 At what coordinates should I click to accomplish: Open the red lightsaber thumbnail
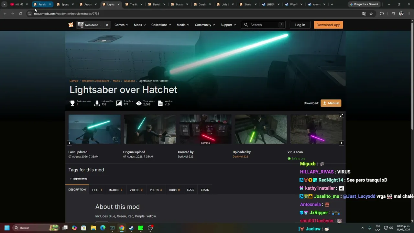[205, 129]
